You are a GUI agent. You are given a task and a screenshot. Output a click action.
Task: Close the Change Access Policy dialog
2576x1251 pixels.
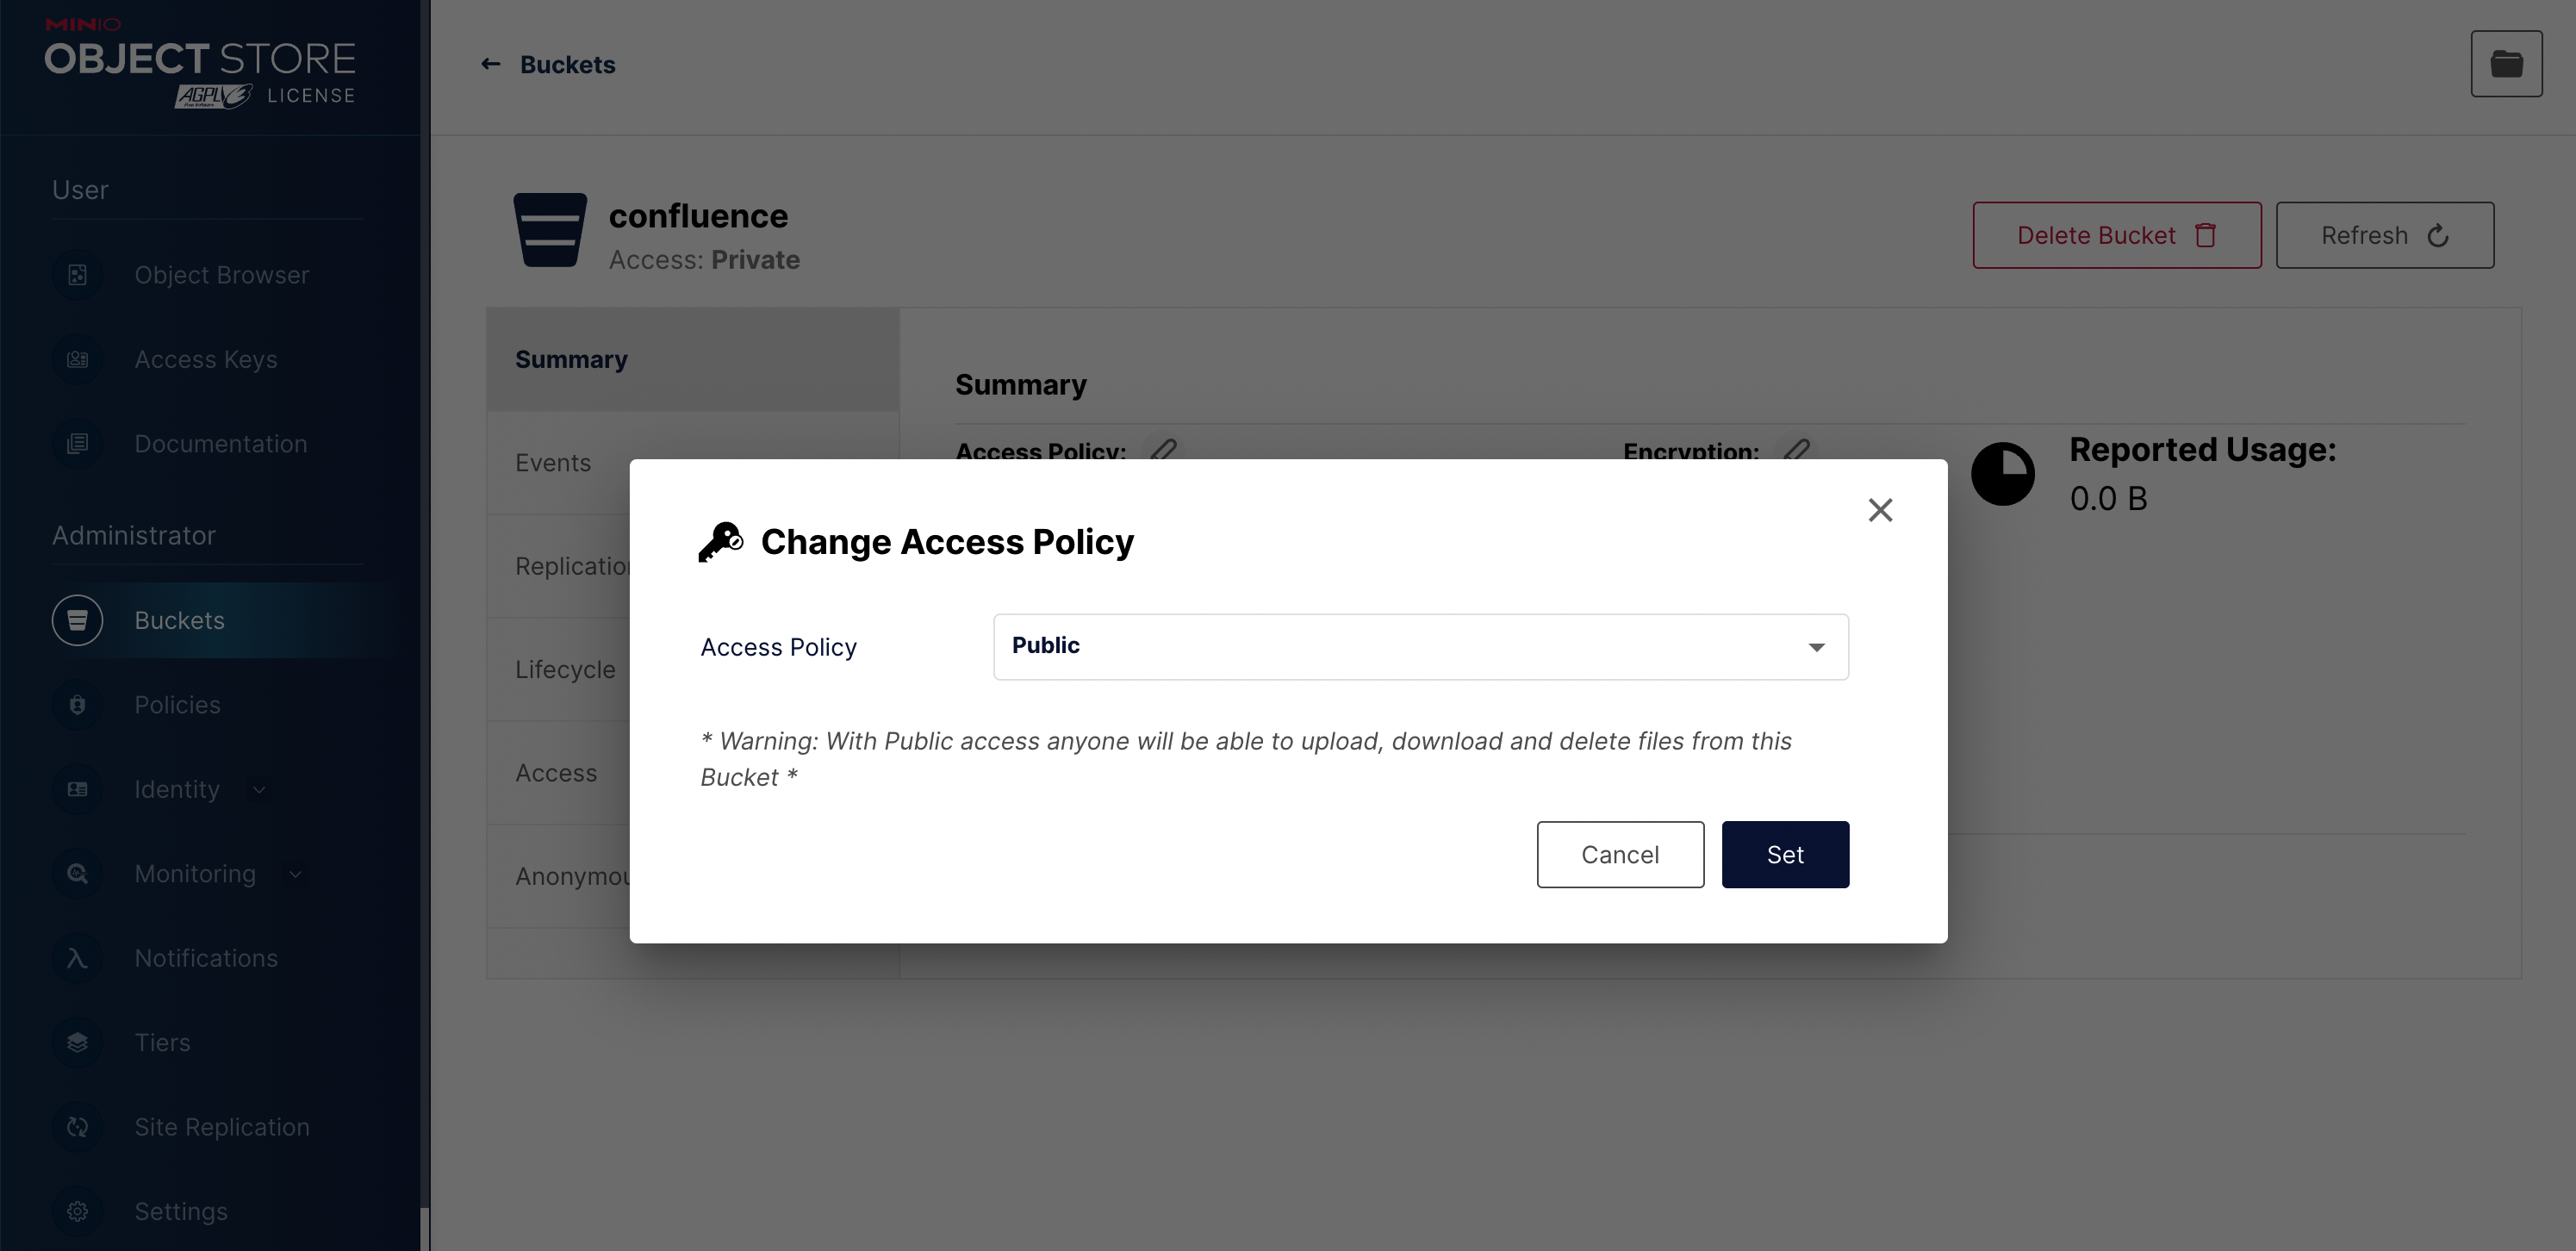pyautogui.click(x=1880, y=510)
